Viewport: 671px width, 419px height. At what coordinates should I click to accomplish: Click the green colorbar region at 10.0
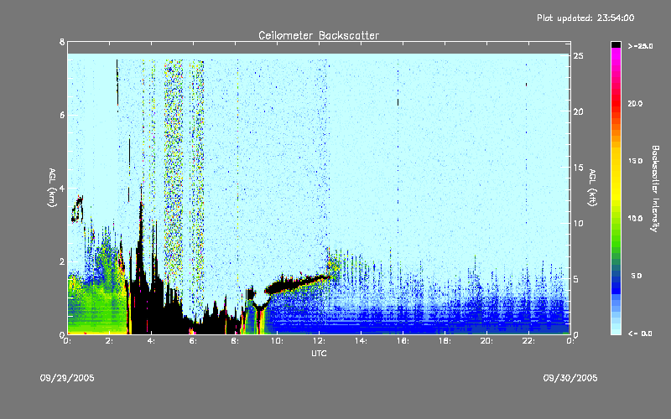[616, 219]
